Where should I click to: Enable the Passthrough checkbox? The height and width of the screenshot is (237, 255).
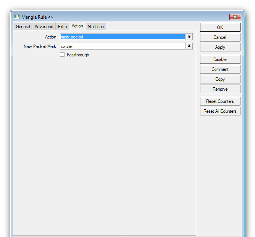62,55
